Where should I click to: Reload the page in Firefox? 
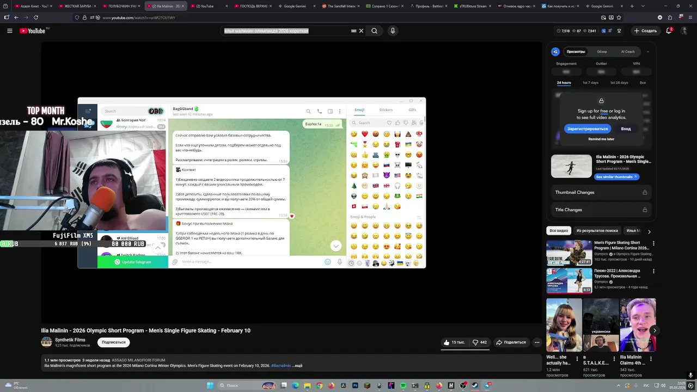[36, 17]
